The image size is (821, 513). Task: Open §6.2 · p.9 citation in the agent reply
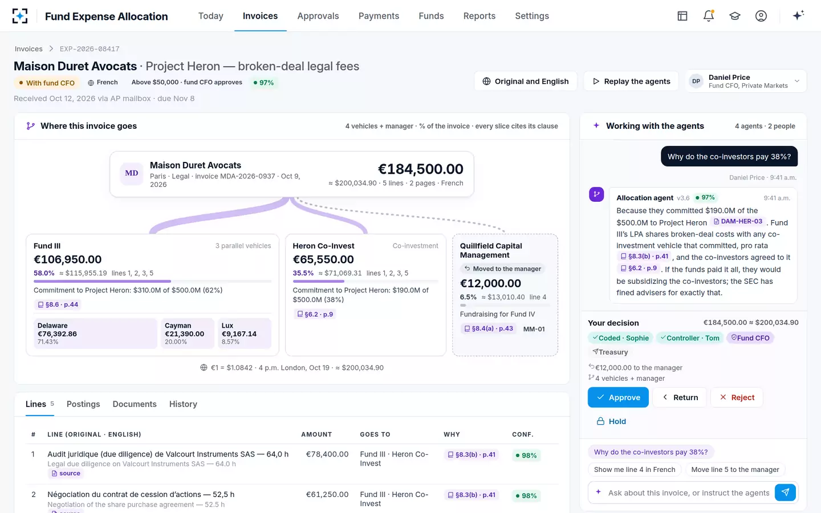639,268
